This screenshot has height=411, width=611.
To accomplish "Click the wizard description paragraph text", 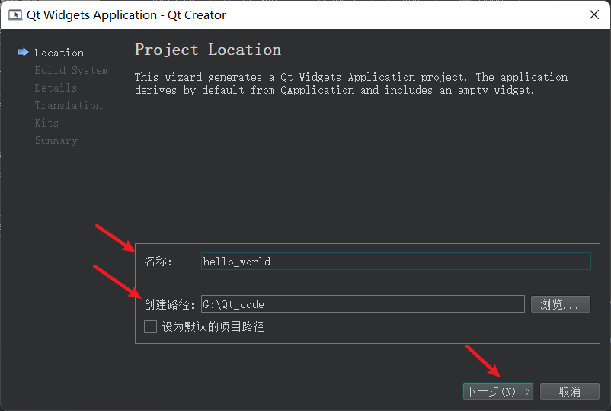I will pos(351,83).
